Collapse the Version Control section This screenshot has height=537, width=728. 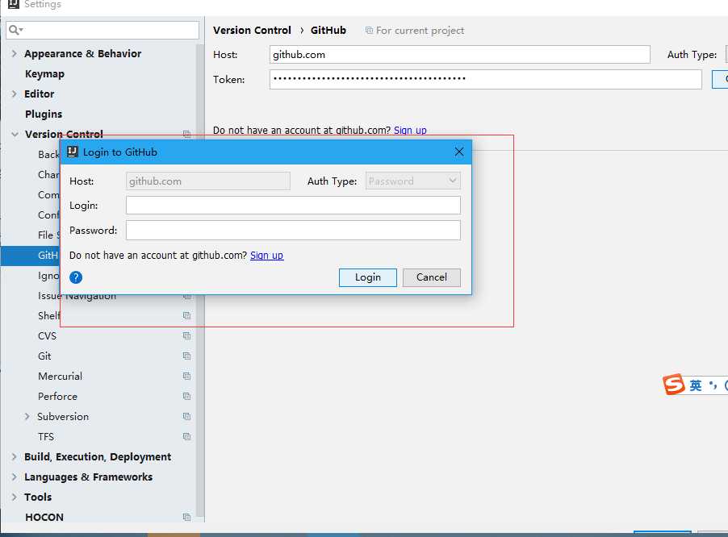[x=15, y=135]
